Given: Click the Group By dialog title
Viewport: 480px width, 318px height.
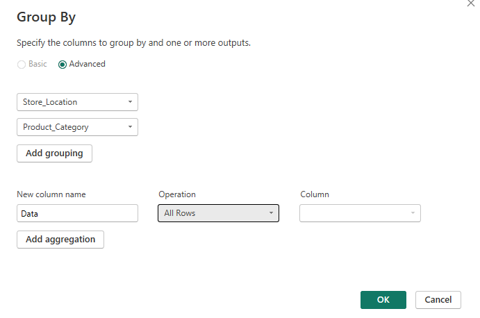Looking at the screenshot, I should point(46,17).
